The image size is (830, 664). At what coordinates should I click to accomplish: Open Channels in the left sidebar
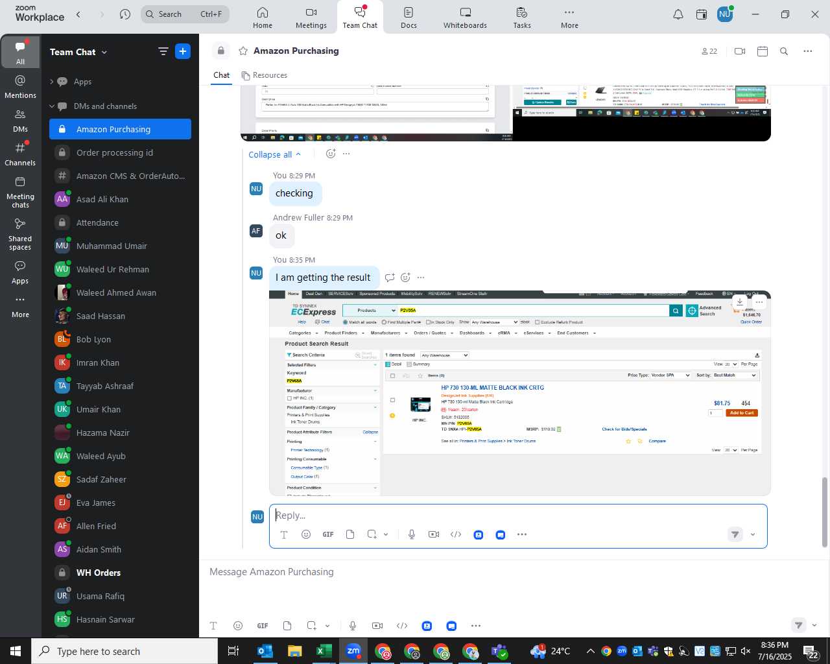point(20,154)
